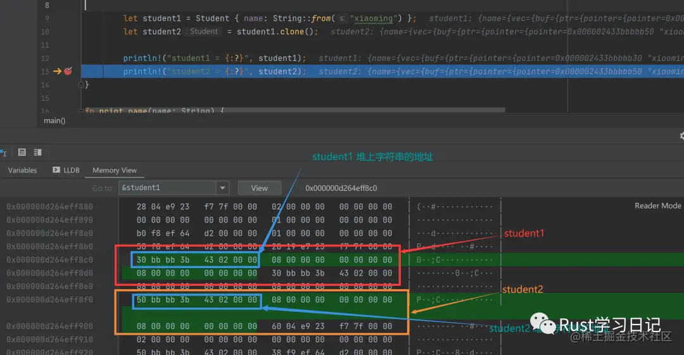Click "30 bb bb 3b" in row eff8c0
The height and width of the screenshot is (355, 684).
(163, 260)
